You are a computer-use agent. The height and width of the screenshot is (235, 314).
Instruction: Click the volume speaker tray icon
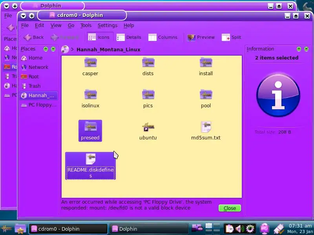240,229
